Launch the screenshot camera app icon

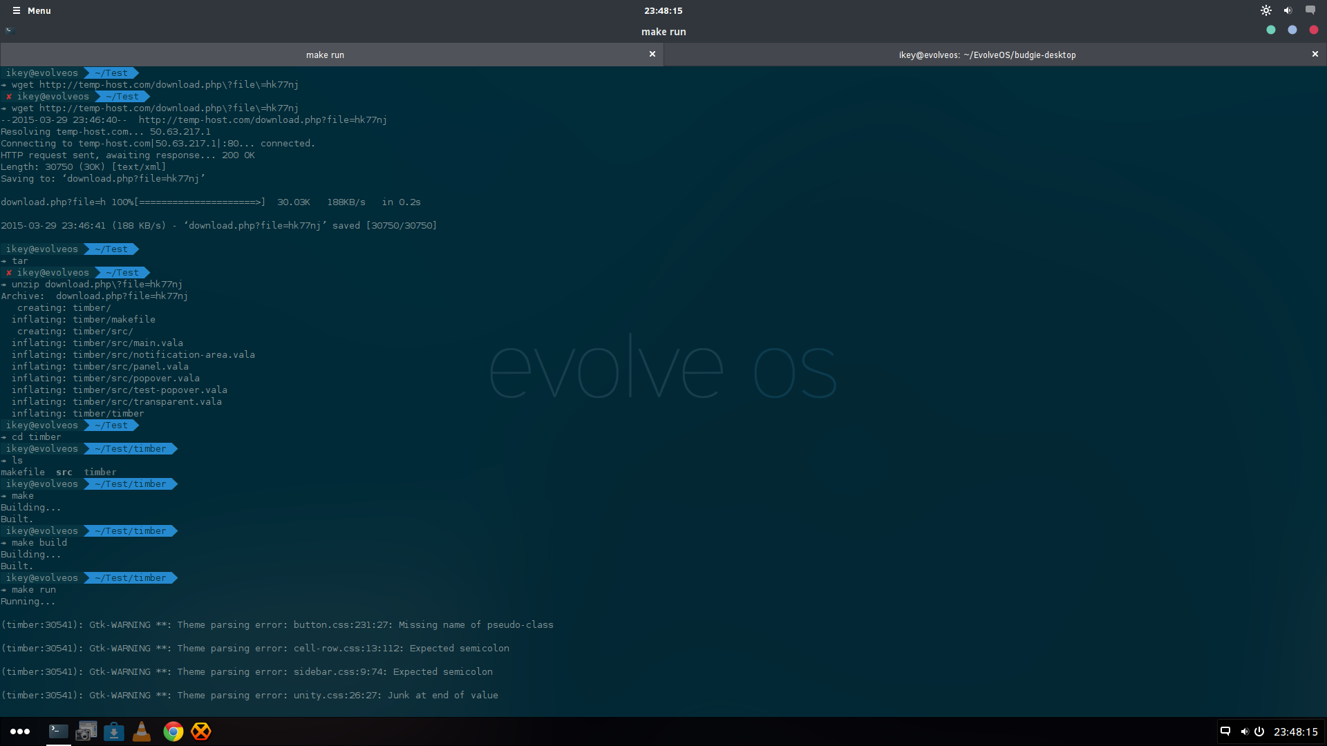pyautogui.click(x=86, y=731)
